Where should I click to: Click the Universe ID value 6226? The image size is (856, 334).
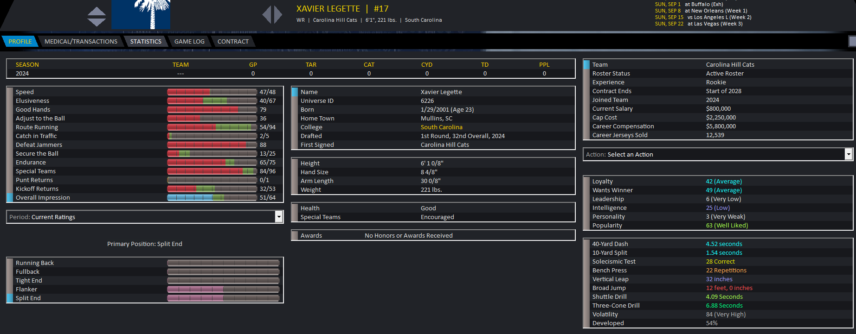point(427,101)
